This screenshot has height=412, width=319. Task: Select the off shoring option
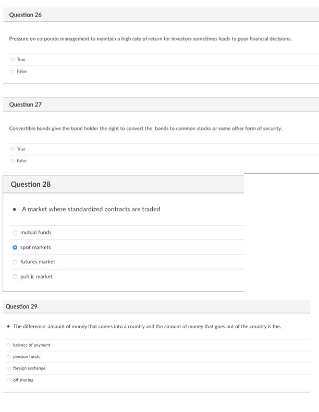9,380
